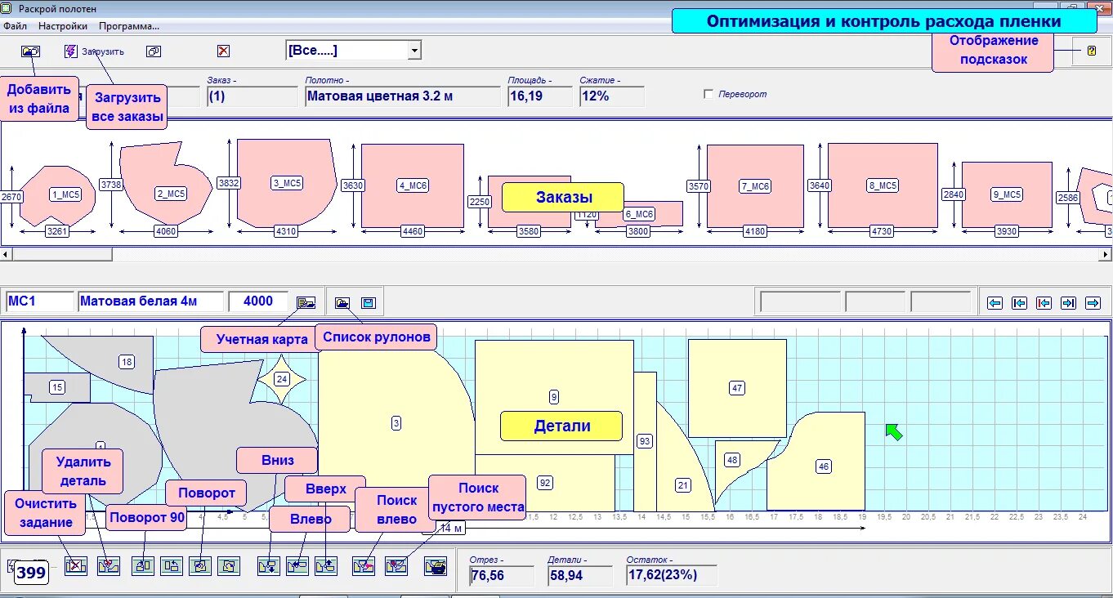
Task: Click the Матовая белая 4м field
Action: (151, 301)
